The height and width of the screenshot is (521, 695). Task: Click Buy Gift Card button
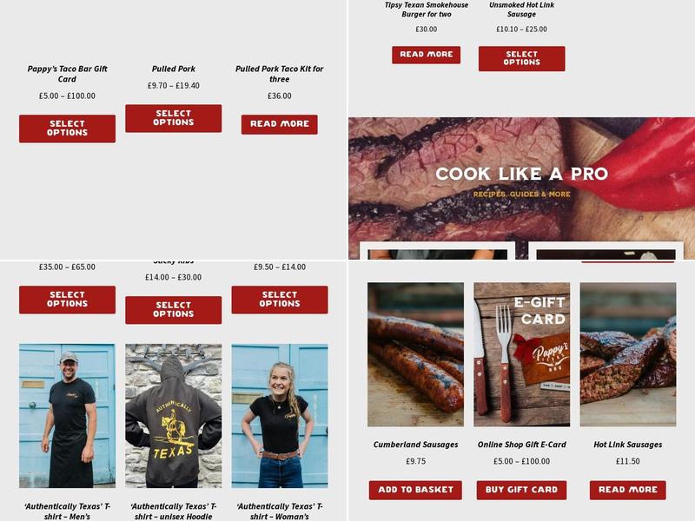[x=522, y=490]
